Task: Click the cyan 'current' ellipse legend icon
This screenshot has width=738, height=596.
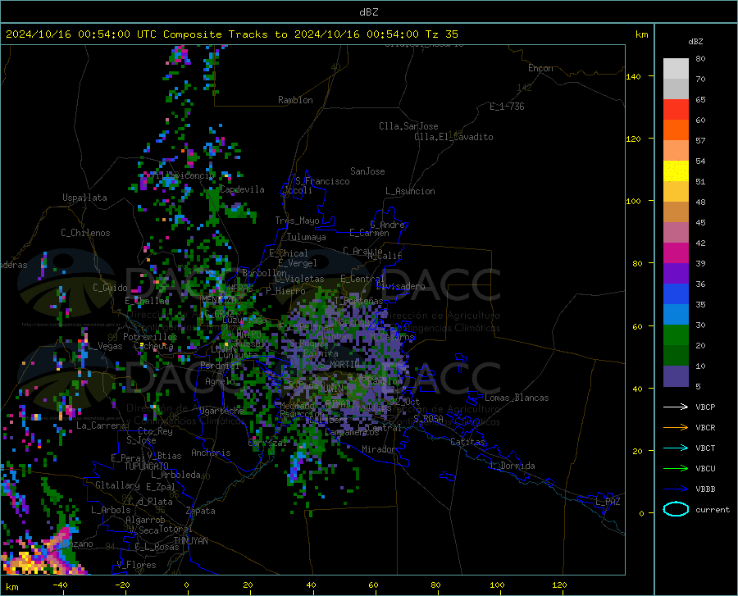Action: [x=676, y=509]
